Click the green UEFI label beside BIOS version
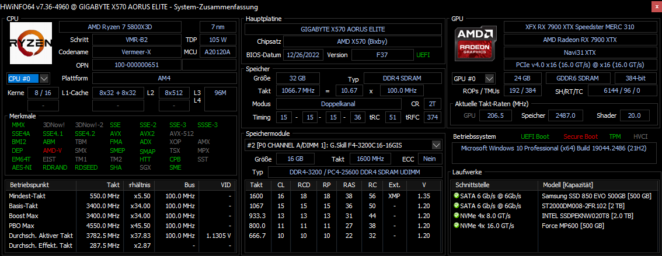This screenshot has width=662, height=256. tap(423, 55)
